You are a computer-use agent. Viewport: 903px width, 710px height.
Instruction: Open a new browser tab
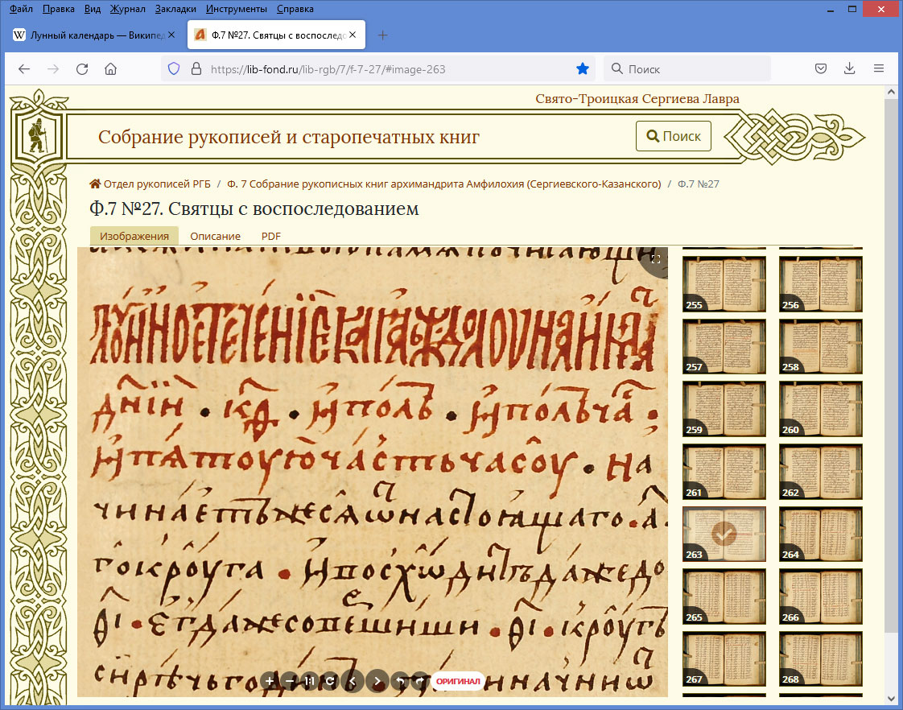(x=382, y=35)
